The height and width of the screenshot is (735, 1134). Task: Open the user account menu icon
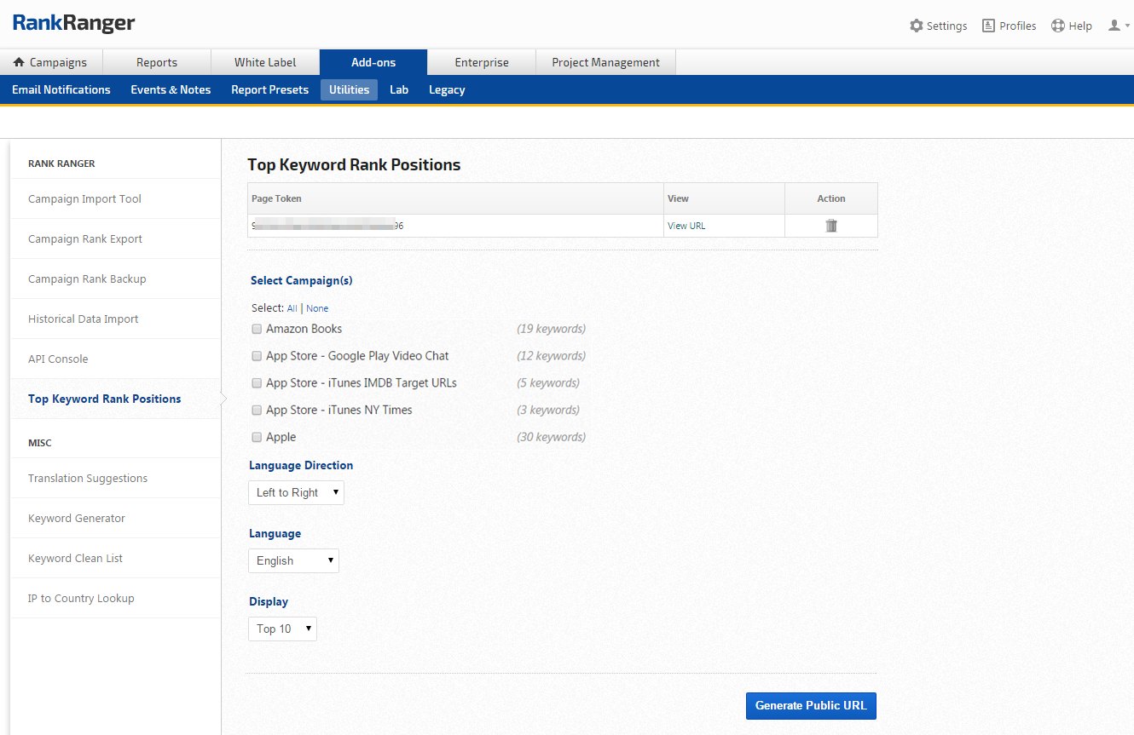point(1115,26)
